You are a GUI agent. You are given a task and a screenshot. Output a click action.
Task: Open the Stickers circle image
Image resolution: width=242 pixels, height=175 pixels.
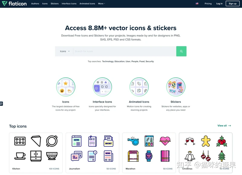[x=176, y=87]
